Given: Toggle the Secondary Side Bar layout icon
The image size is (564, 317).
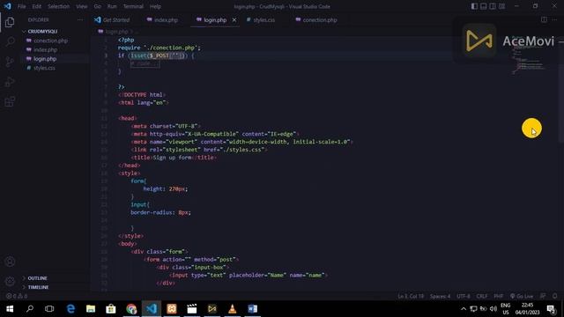Looking at the screenshot, I should [492, 6].
